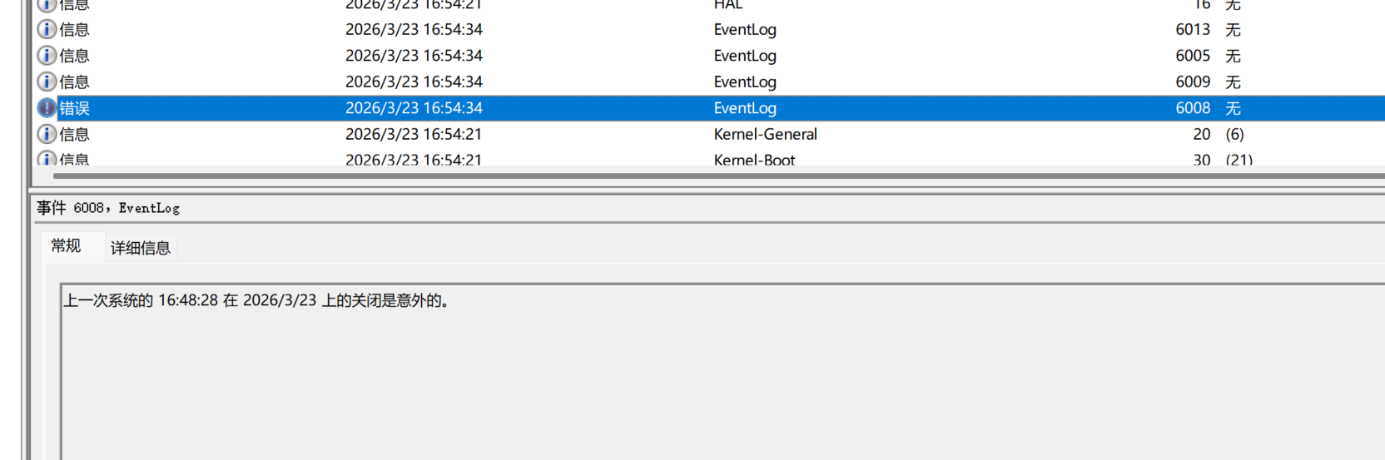Select the EventLog 6005 event row
Image resolution: width=1385 pixels, height=460 pixels.
coord(709,56)
